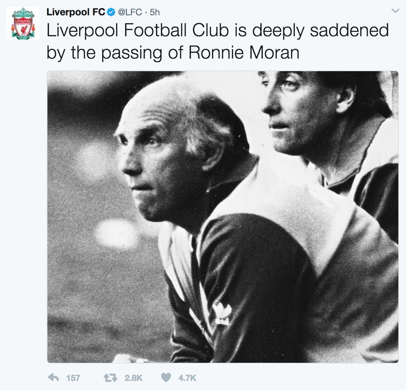
Task: Open the tweet options chevron menu
Action: (395, 12)
